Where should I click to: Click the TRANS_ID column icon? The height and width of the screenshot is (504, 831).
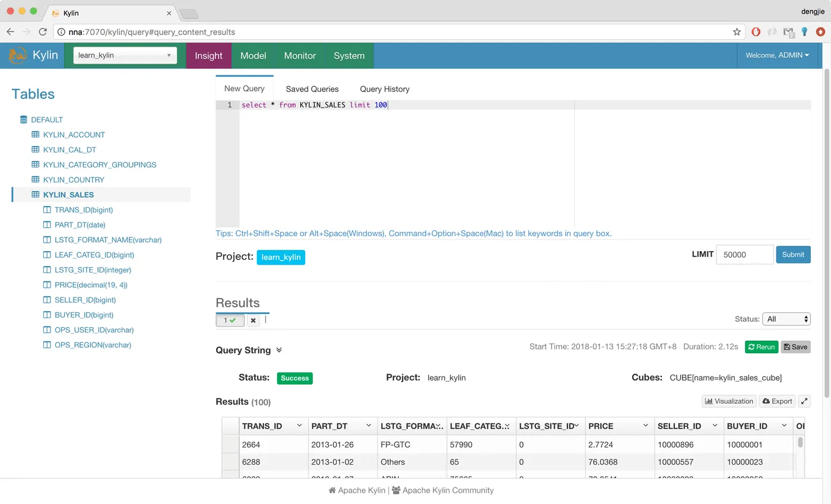(x=47, y=210)
